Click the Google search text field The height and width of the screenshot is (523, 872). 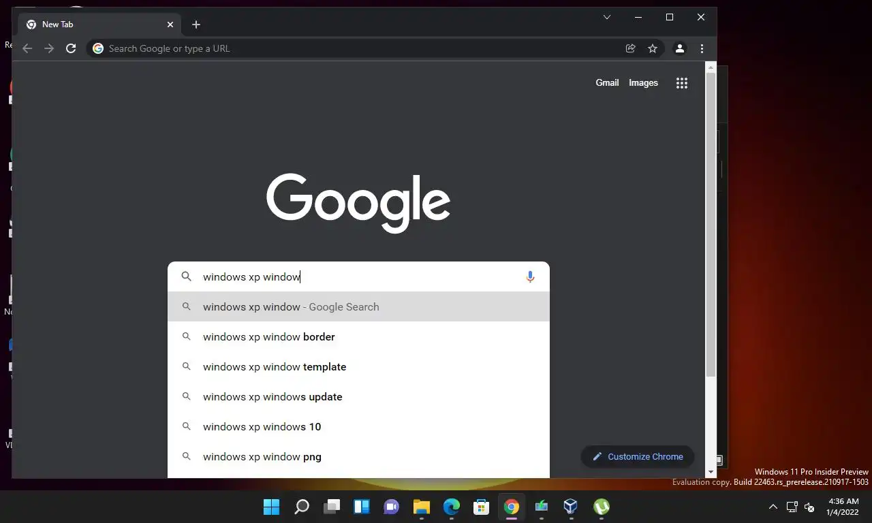[x=359, y=276]
